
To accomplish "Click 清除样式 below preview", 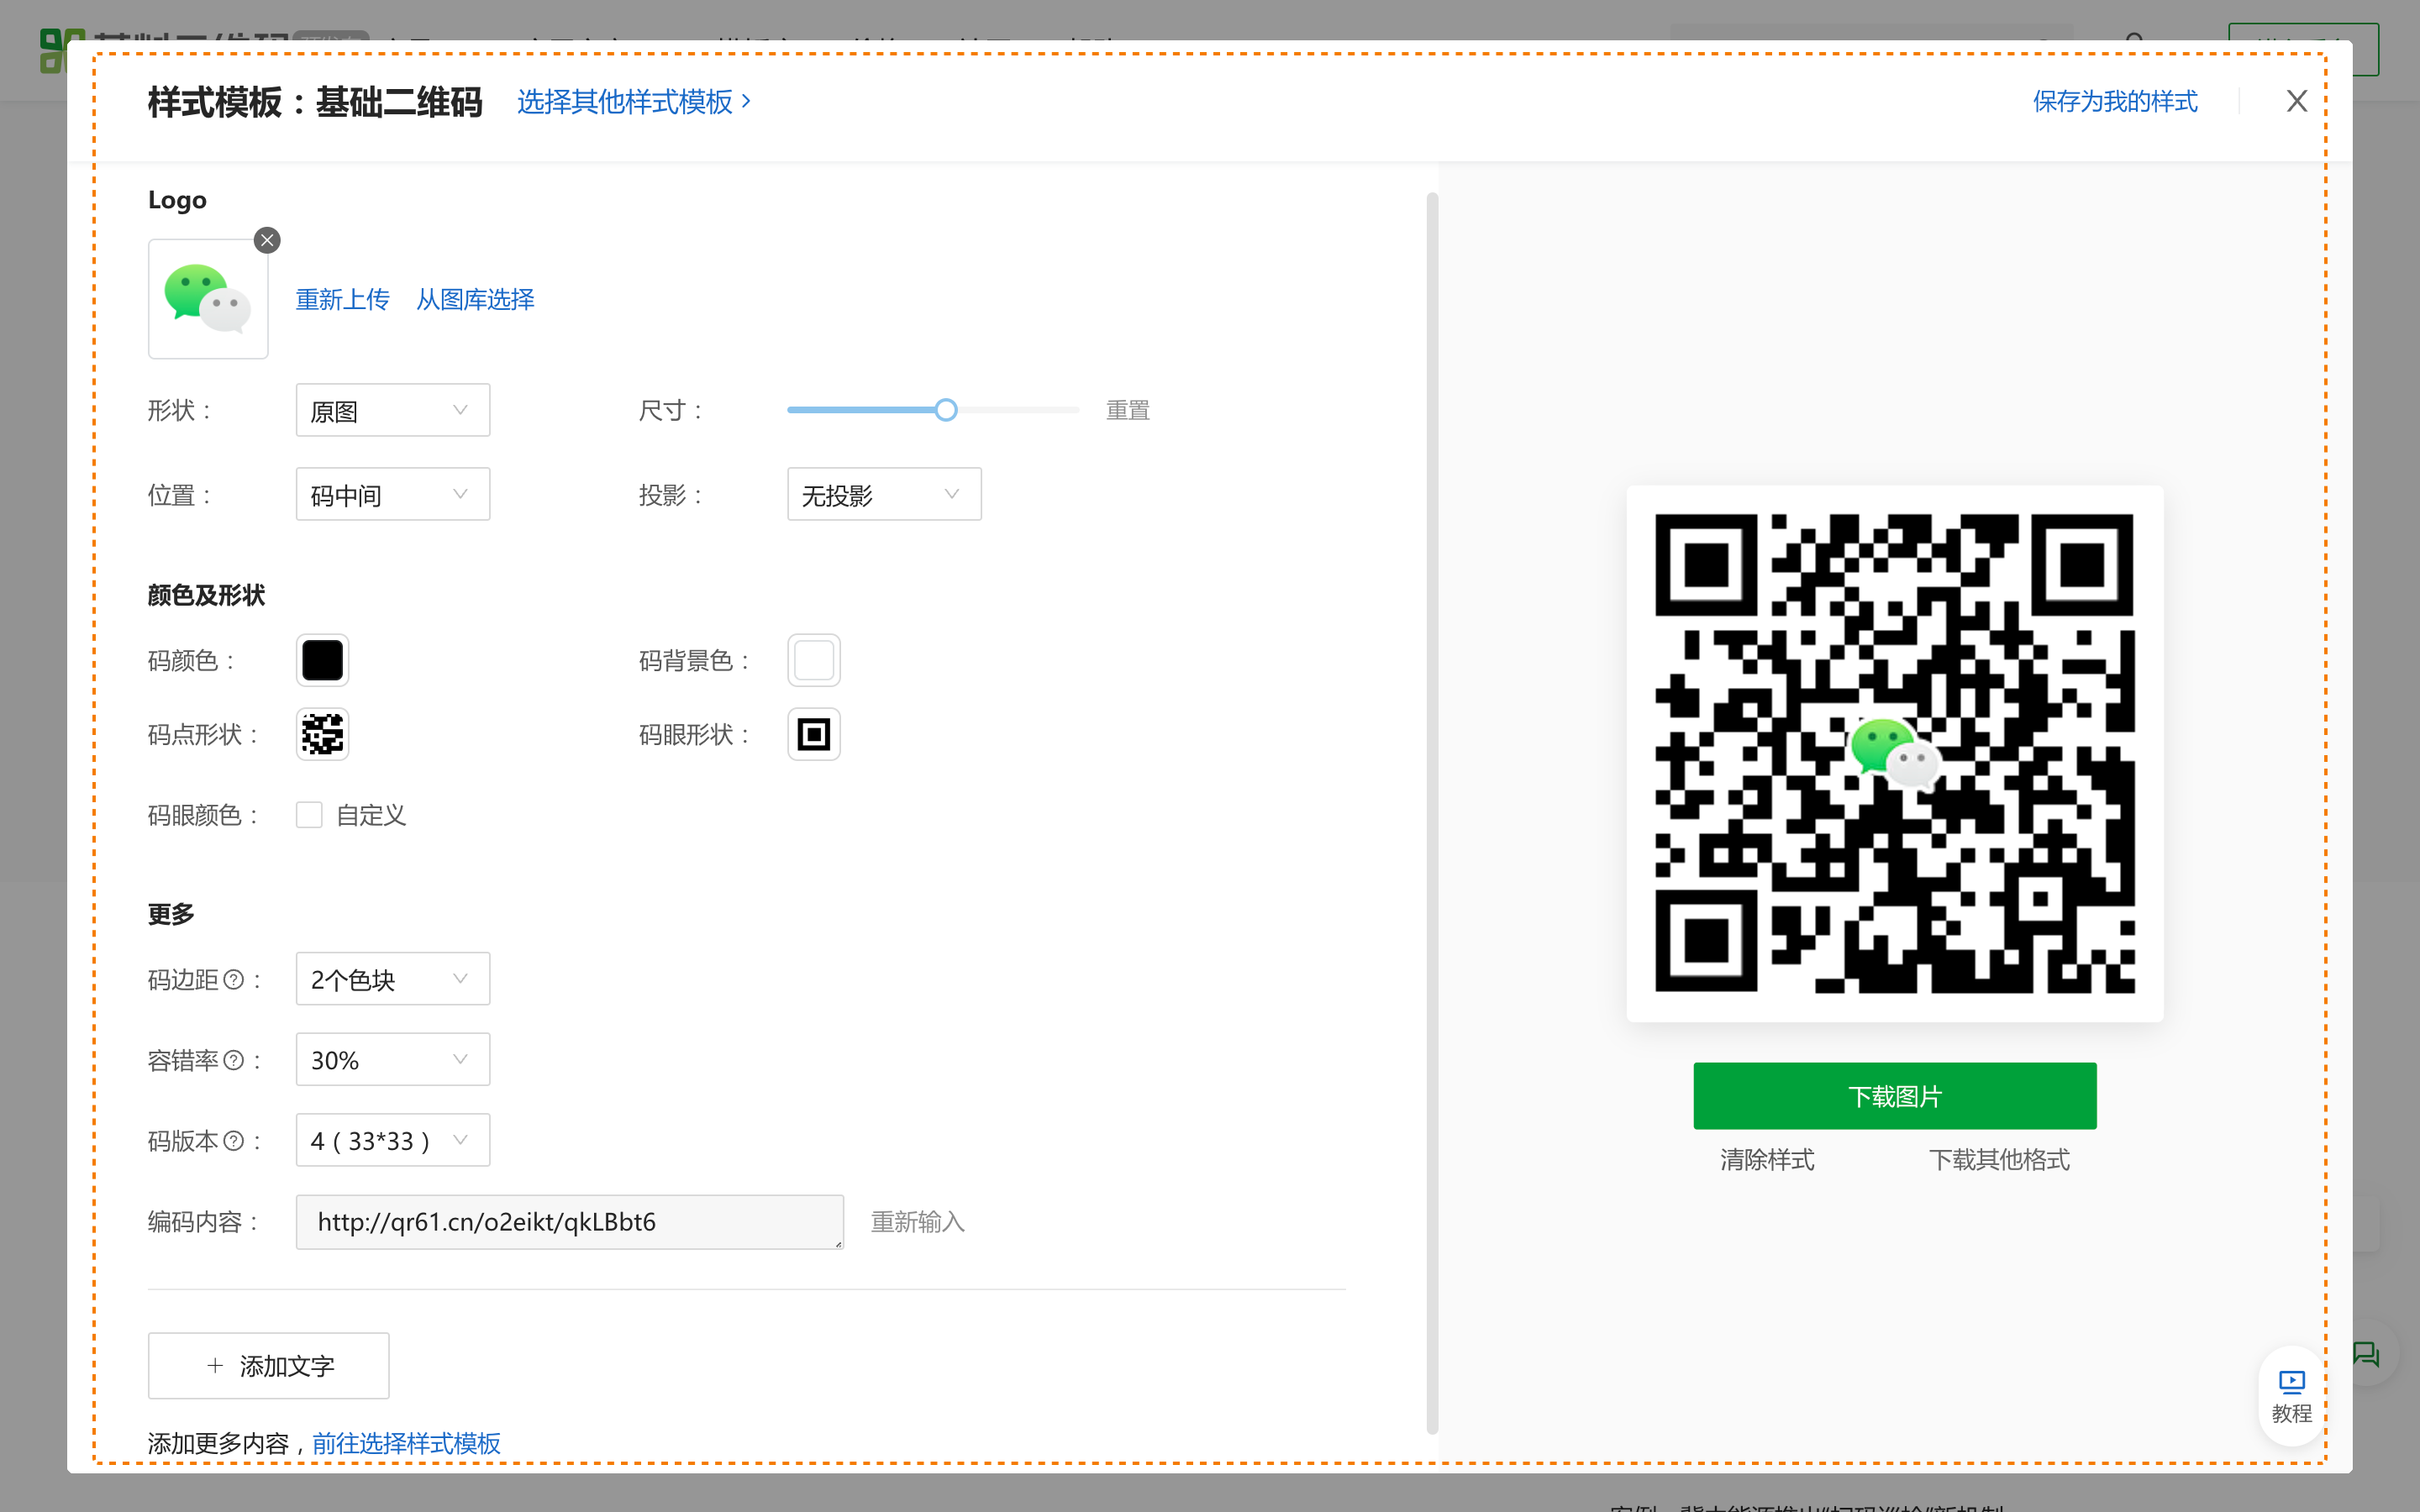I will [x=1767, y=1160].
